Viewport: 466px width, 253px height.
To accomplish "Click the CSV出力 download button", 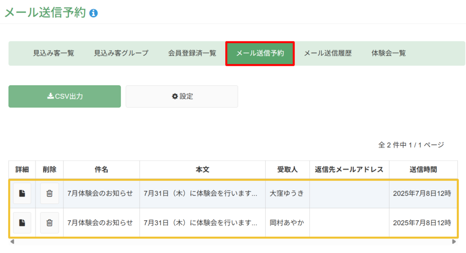I will point(65,96).
